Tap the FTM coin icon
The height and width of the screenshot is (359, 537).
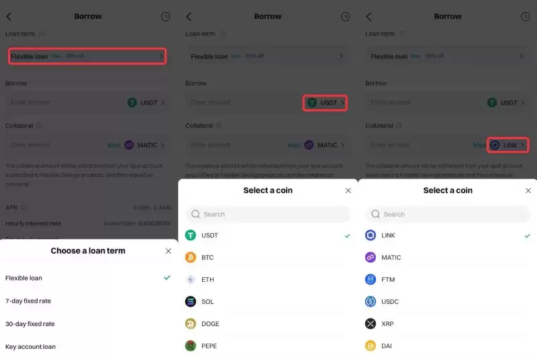coord(371,279)
